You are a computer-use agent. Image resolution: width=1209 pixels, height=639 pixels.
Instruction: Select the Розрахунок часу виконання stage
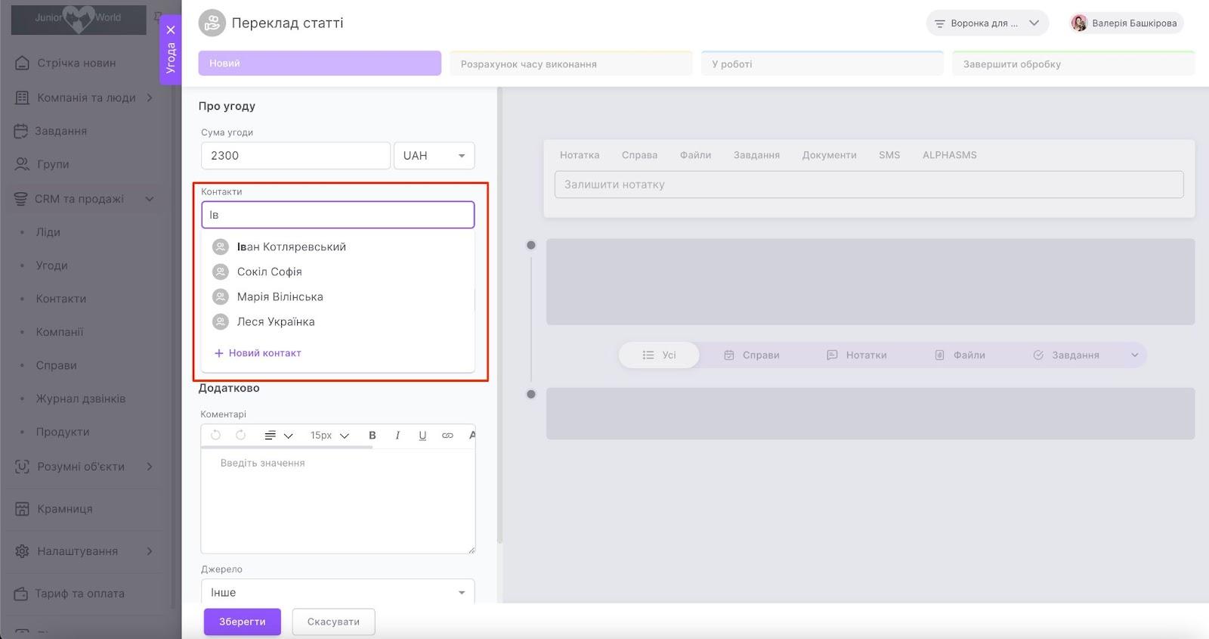(570, 64)
